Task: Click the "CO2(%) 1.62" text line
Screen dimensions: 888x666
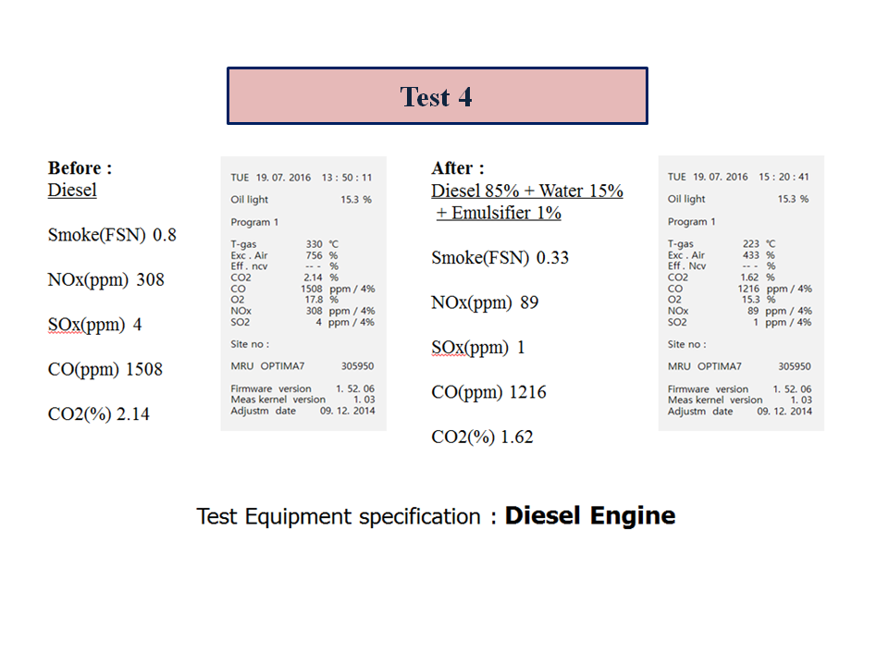Action: [482, 437]
